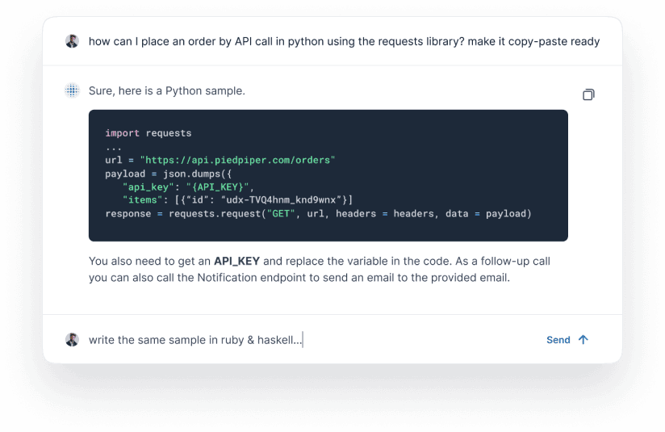Click the requests.request response code line
The height and width of the screenshot is (432, 665).
[x=318, y=214]
